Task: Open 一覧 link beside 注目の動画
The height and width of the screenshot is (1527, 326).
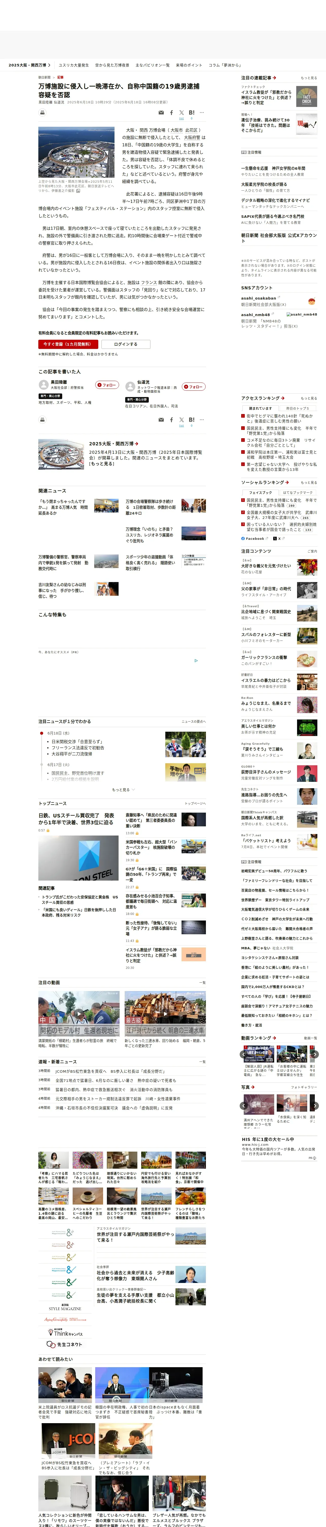Action: pyautogui.click(x=202, y=983)
